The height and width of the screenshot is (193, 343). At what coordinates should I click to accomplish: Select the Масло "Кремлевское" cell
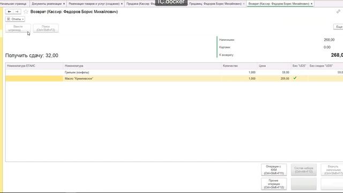click(x=142, y=78)
